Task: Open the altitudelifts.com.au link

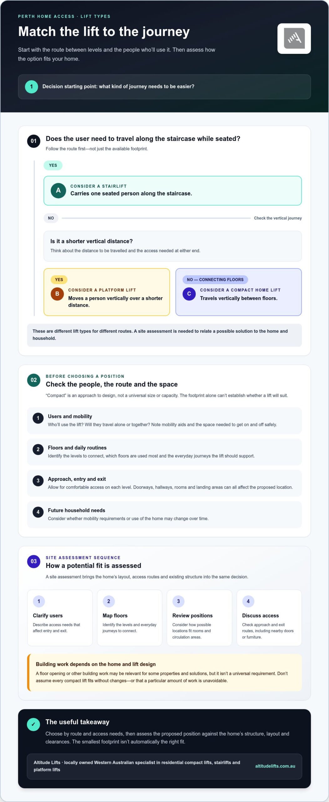Action: coord(275,766)
